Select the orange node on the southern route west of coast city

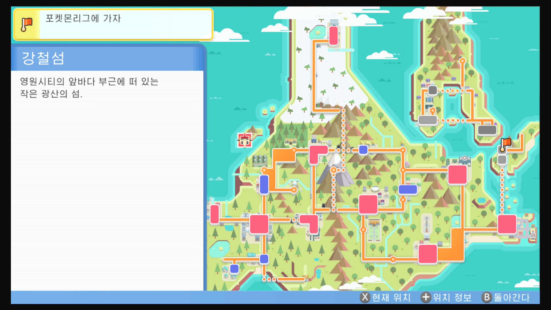(x=393, y=259)
